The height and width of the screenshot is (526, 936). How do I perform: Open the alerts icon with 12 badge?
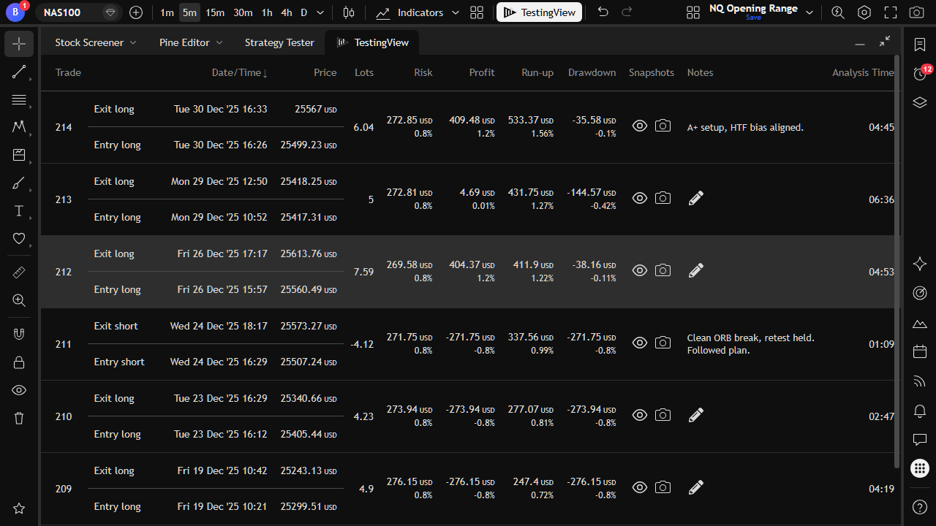pos(920,73)
